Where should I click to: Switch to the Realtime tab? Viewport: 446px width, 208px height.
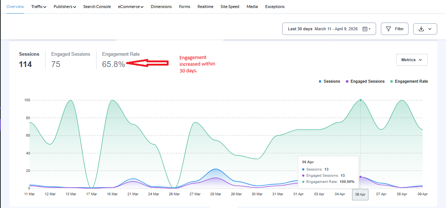click(x=205, y=7)
